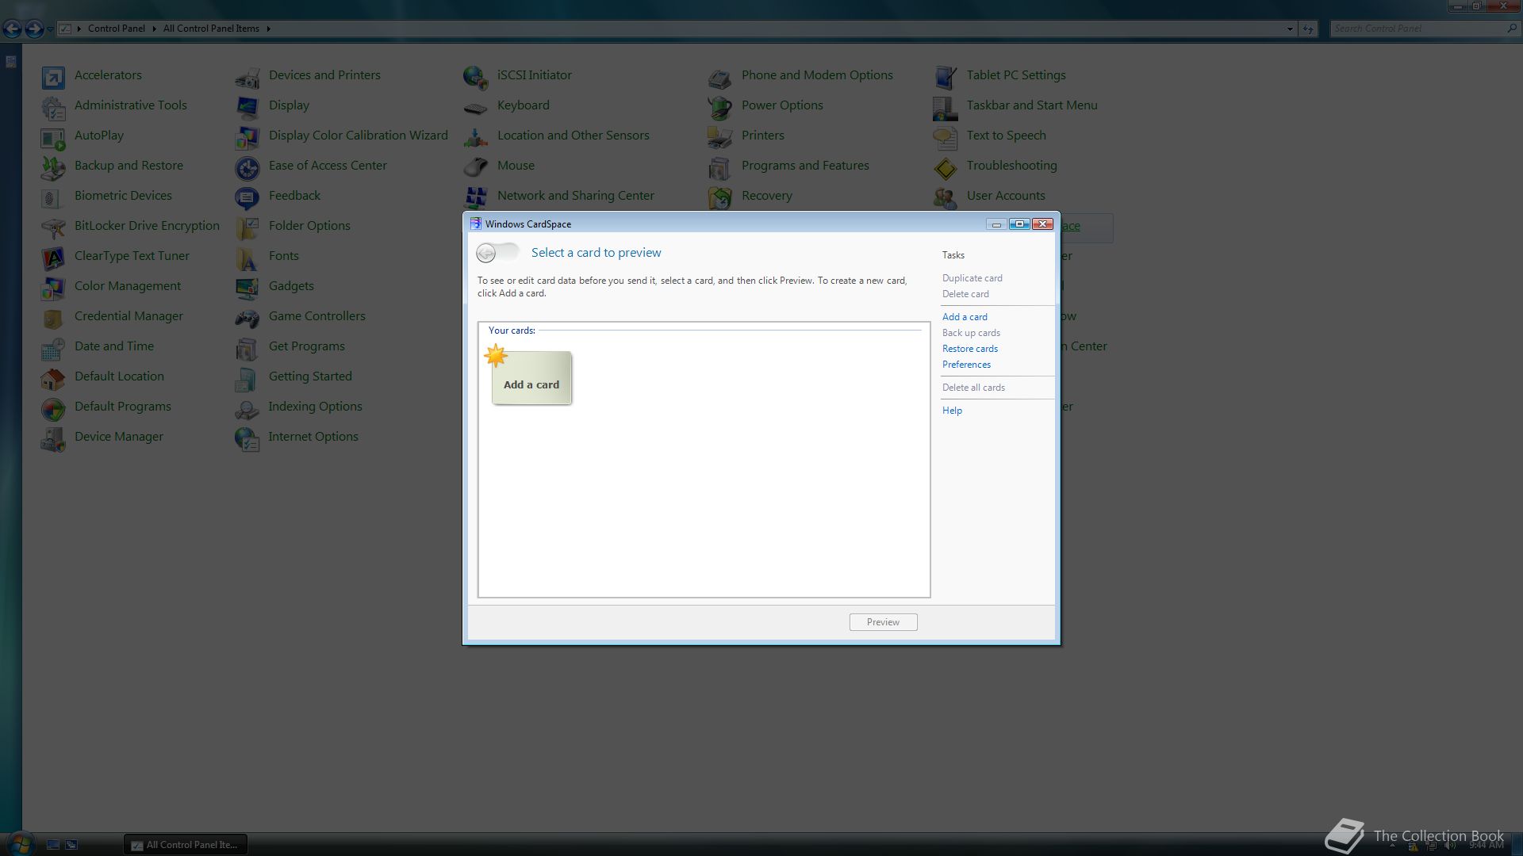Click All Control Panel Items taskbar button
The image size is (1523, 856).
(186, 845)
